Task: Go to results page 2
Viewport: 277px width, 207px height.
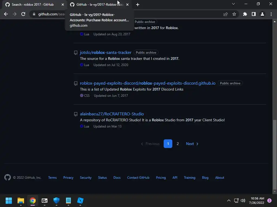Action: (x=178, y=144)
